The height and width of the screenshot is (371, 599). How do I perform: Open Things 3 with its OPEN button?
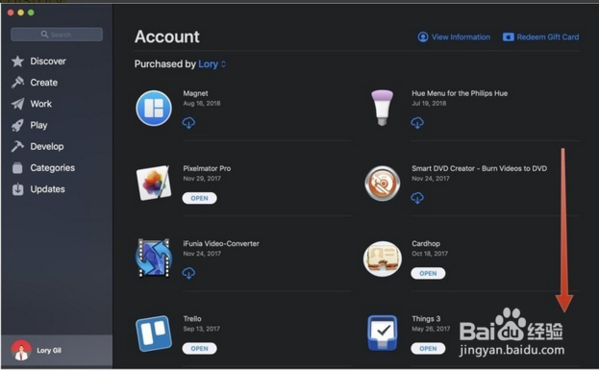point(428,349)
